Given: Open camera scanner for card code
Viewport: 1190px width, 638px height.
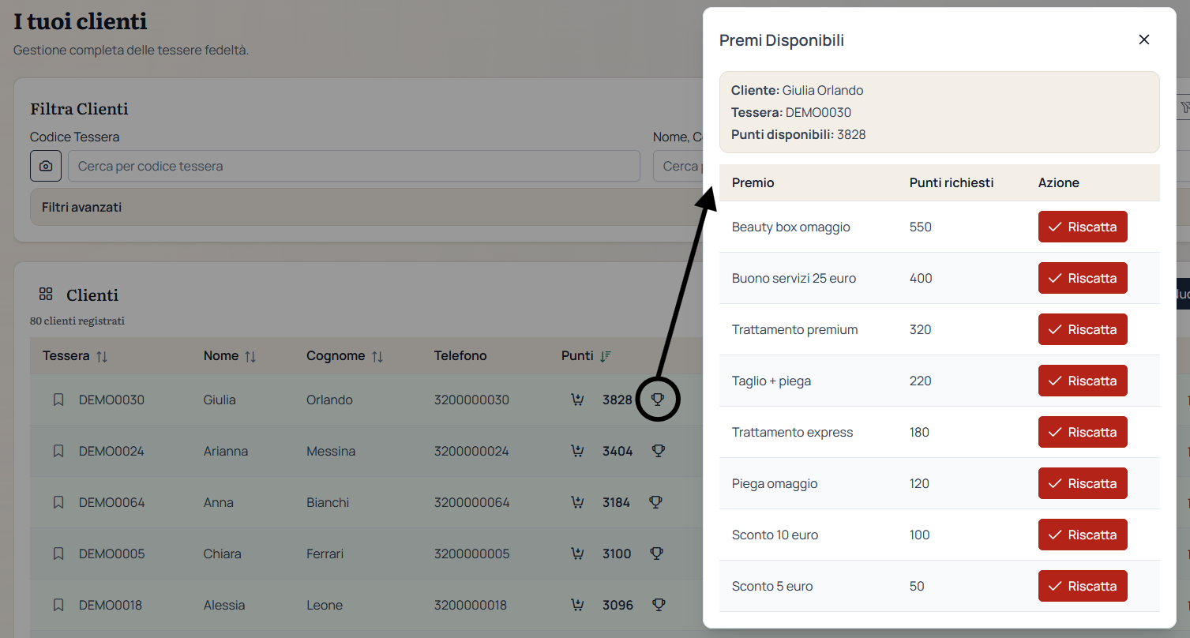Looking at the screenshot, I should [46, 166].
